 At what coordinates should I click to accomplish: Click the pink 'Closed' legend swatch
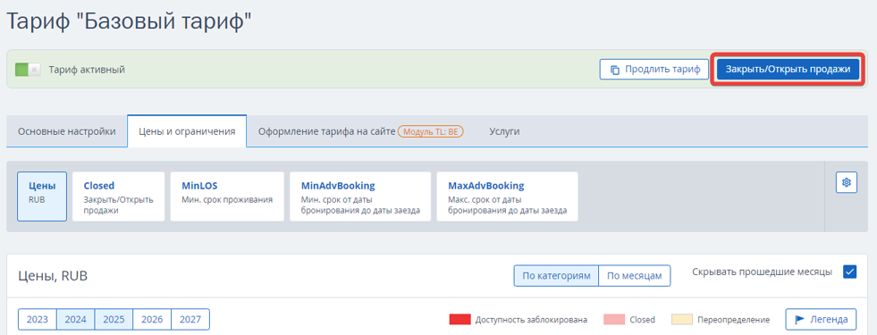614,320
